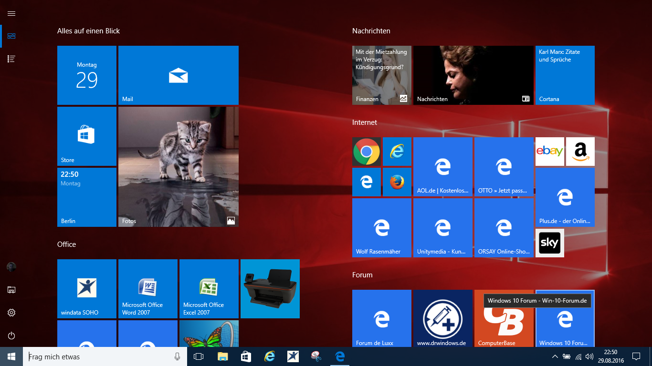Open the butterfly picture tile
The height and width of the screenshot is (366, 652).
point(209,334)
